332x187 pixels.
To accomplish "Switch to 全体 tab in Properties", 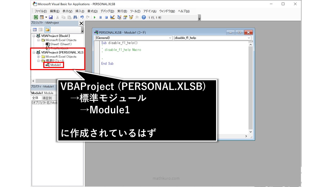I will click(x=35, y=98).
